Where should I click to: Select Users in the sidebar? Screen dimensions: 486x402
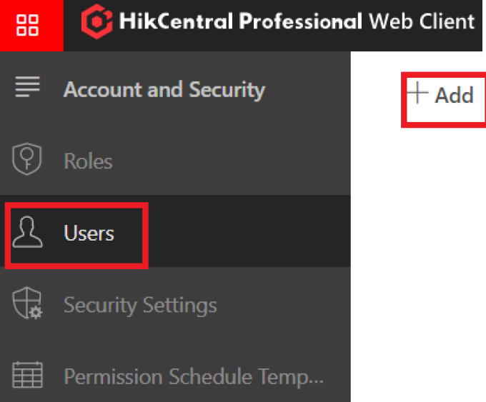tap(89, 233)
